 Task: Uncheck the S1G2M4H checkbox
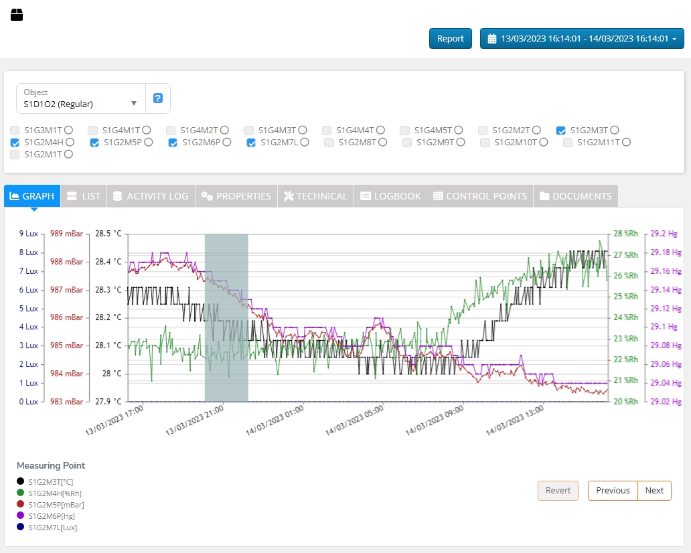(x=15, y=143)
